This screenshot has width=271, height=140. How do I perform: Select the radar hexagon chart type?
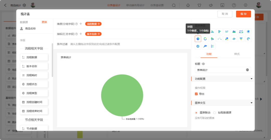click(x=248, y=32)
